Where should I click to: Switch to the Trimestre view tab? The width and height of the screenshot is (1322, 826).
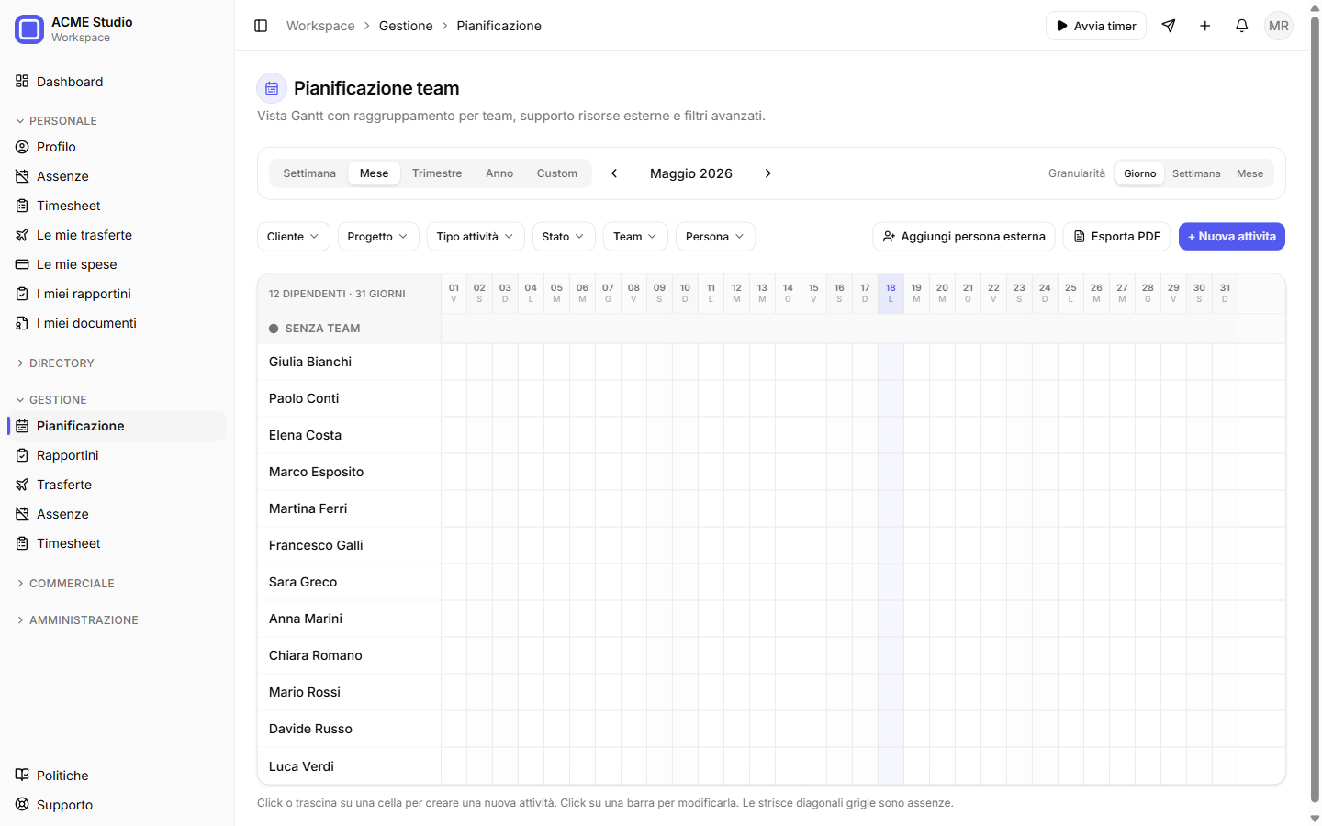pos(437,173)
